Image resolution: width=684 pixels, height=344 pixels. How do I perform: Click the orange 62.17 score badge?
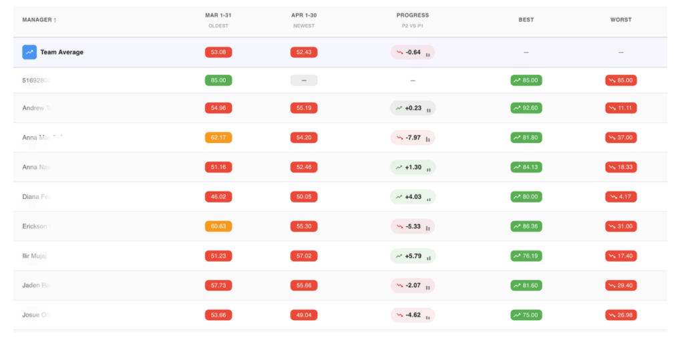pyautogui.click(x=218, y=138)
